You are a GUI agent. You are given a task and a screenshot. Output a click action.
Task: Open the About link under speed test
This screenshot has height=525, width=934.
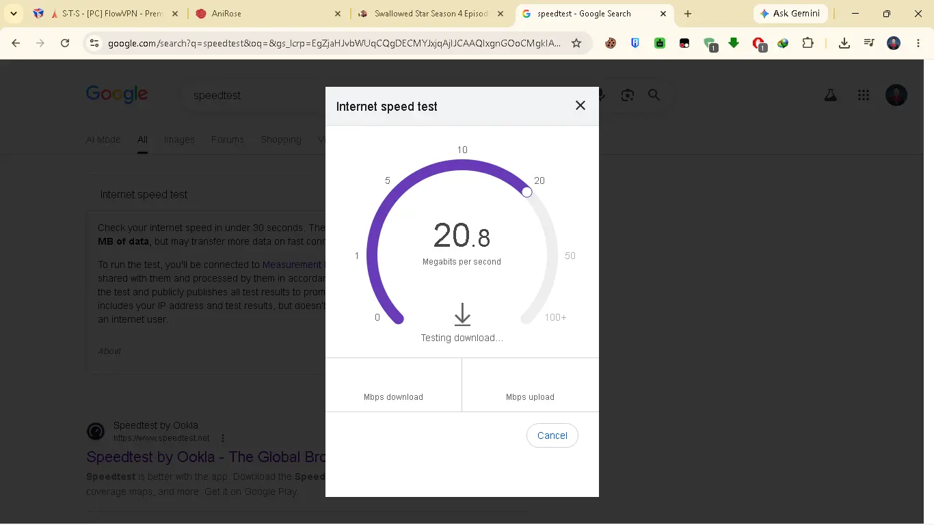coord(109,351)
